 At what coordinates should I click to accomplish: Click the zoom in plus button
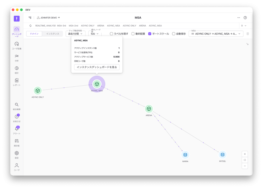(x=245, y=154)
